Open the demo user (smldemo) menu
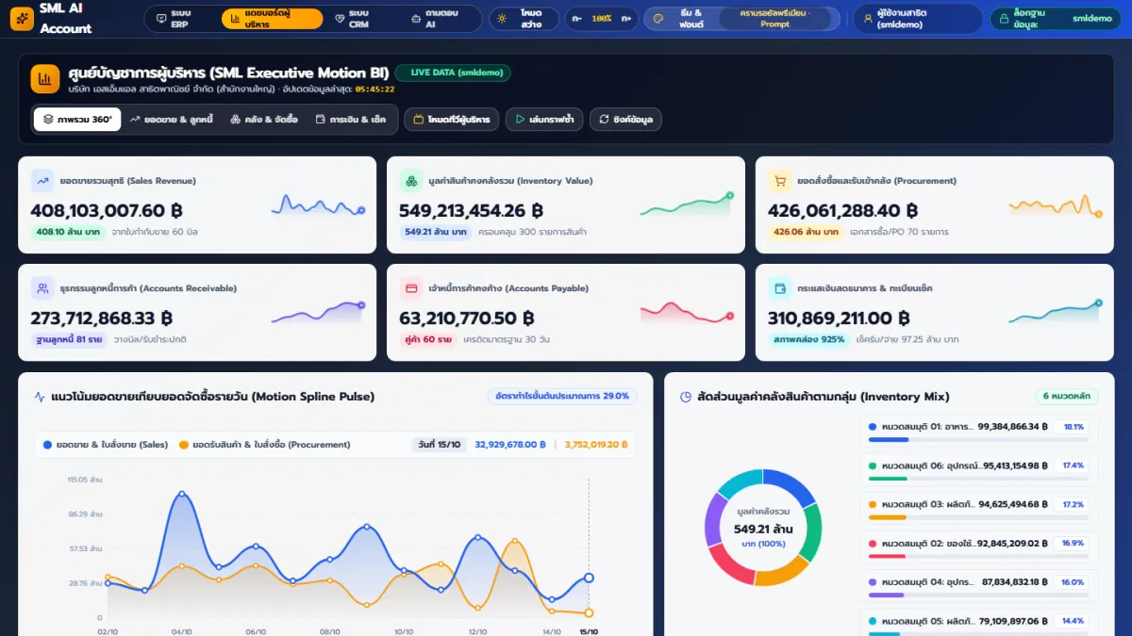Screen dimensions: 1132x636 [x=918, y=19]
